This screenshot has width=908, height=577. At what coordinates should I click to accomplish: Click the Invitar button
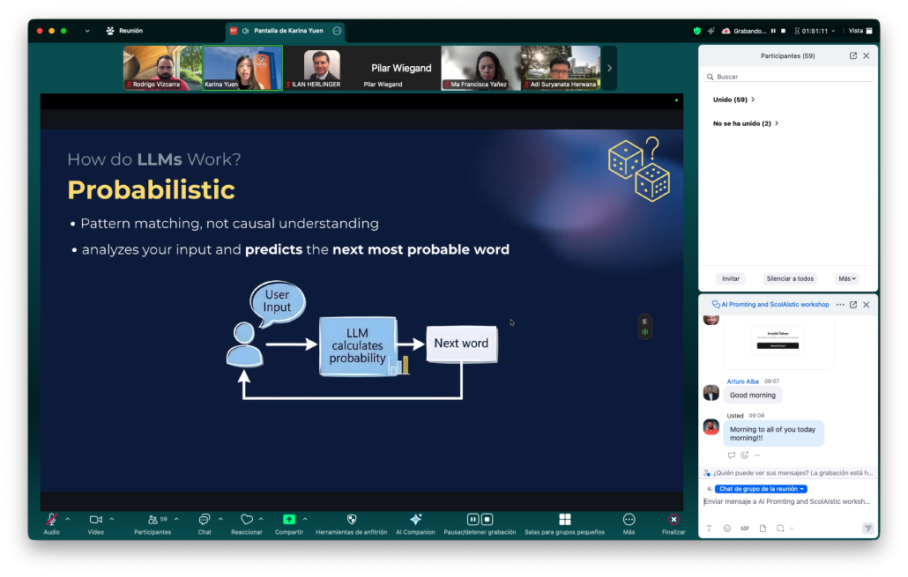(731, 278)
